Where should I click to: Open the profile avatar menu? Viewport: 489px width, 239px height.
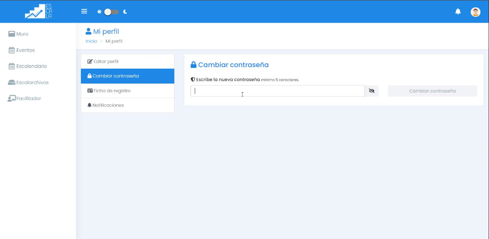[x=475, y=11]
